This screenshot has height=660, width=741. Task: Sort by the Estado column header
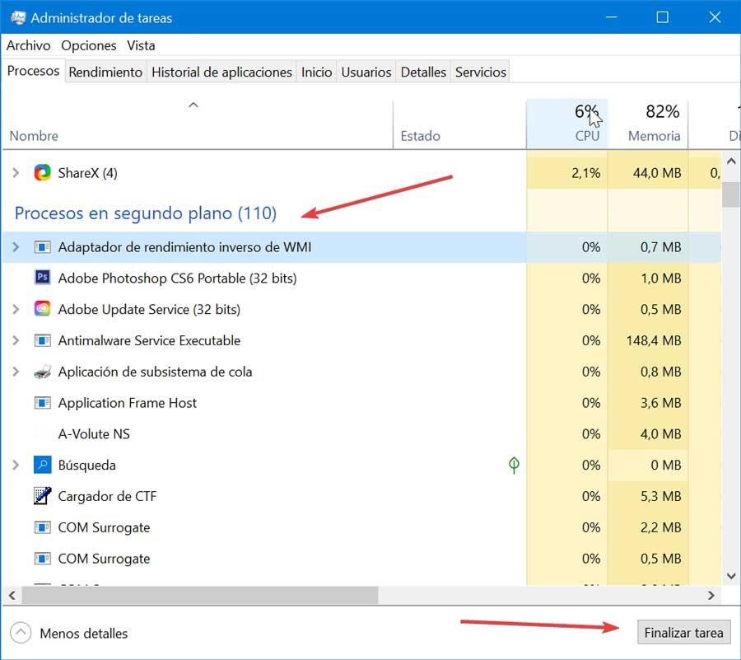[459, 124]
